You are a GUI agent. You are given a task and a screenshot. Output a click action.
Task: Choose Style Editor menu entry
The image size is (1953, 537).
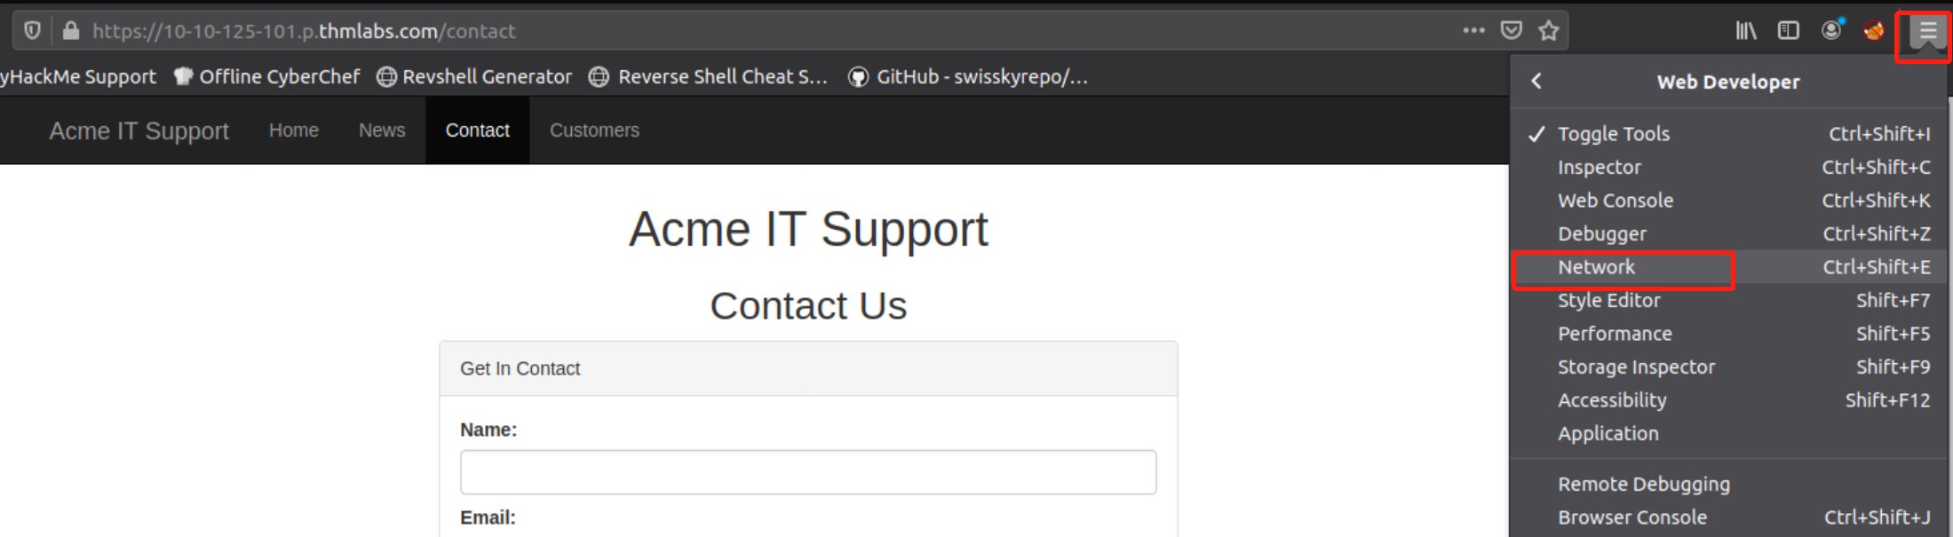(x=1608, y=301)
